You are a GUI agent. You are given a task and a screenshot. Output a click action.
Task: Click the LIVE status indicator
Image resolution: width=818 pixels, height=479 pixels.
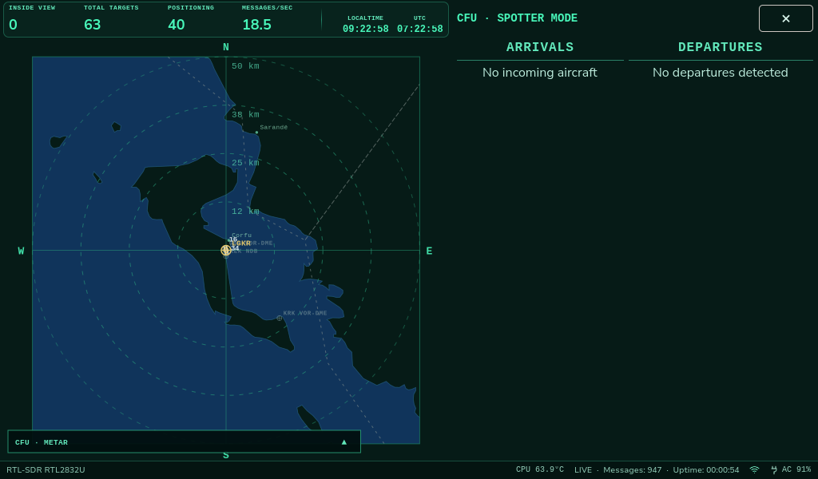[582, 469]
